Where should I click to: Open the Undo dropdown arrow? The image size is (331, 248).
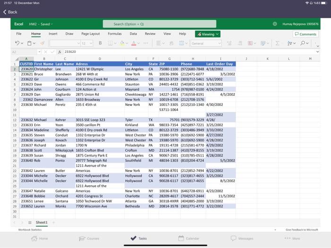tap(22, 43)
